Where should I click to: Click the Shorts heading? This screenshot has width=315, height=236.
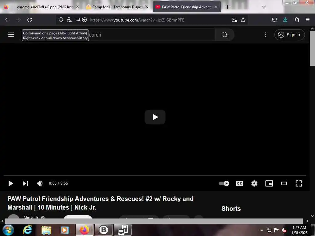coord(231,209)
